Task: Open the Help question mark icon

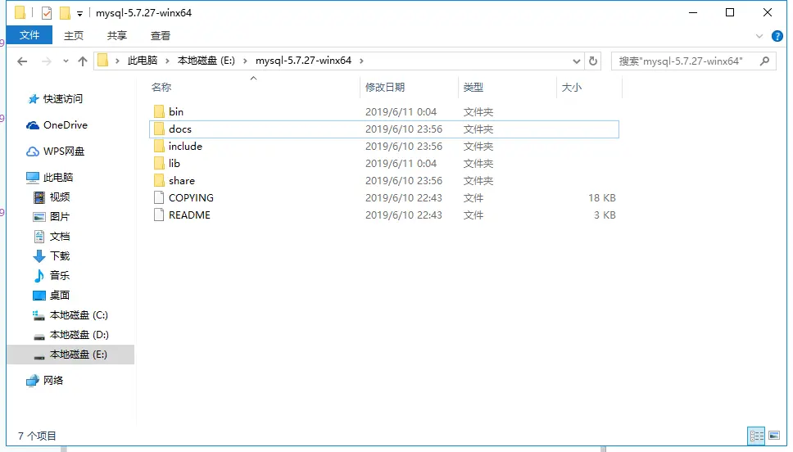Action: [777, 36]
